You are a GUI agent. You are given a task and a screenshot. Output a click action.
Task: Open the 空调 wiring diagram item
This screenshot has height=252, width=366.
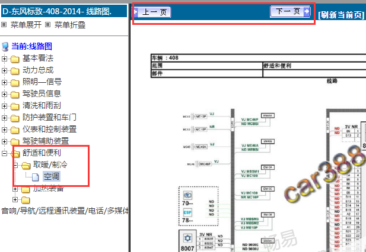click(52, 177)
